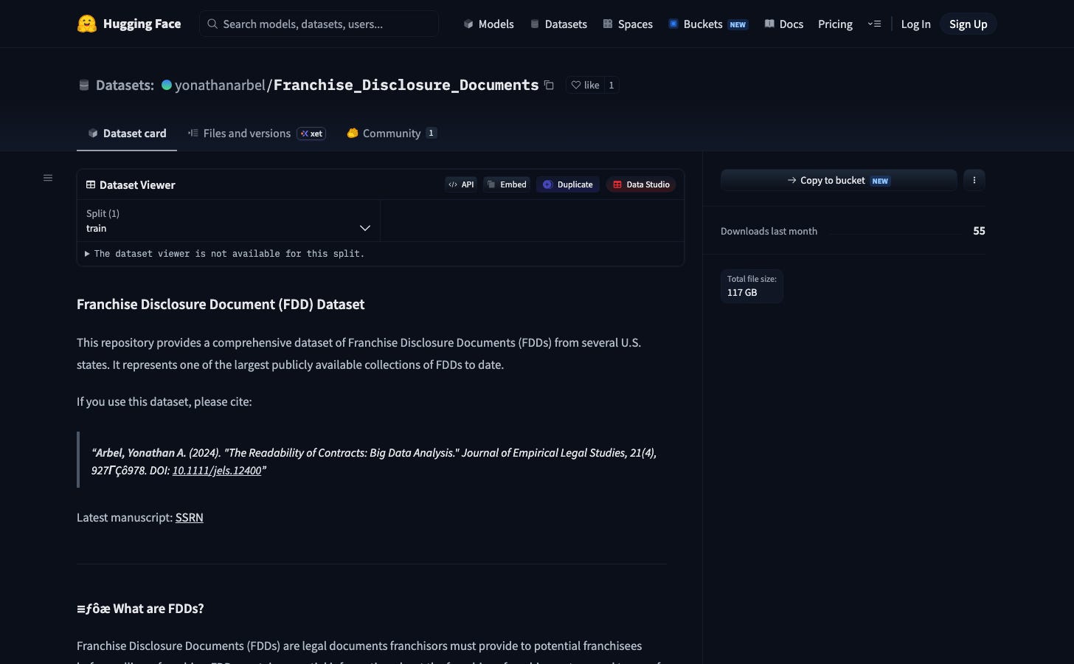Open Data Studio

[x=641, y=184]
